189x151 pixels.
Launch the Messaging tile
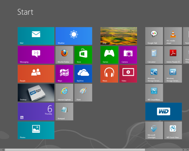(36, 55)
